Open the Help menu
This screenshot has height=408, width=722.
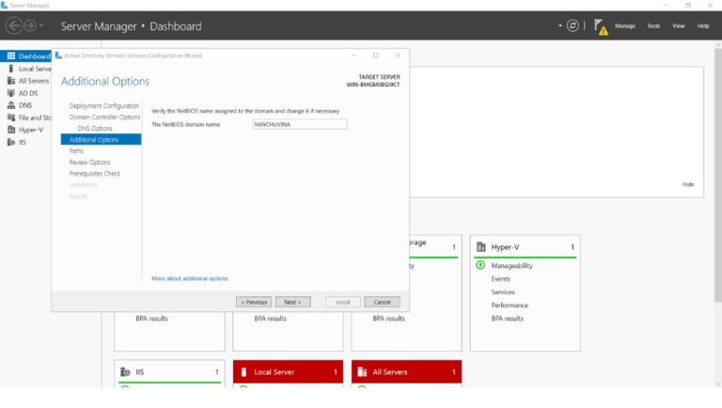click(x=702, y=26)
